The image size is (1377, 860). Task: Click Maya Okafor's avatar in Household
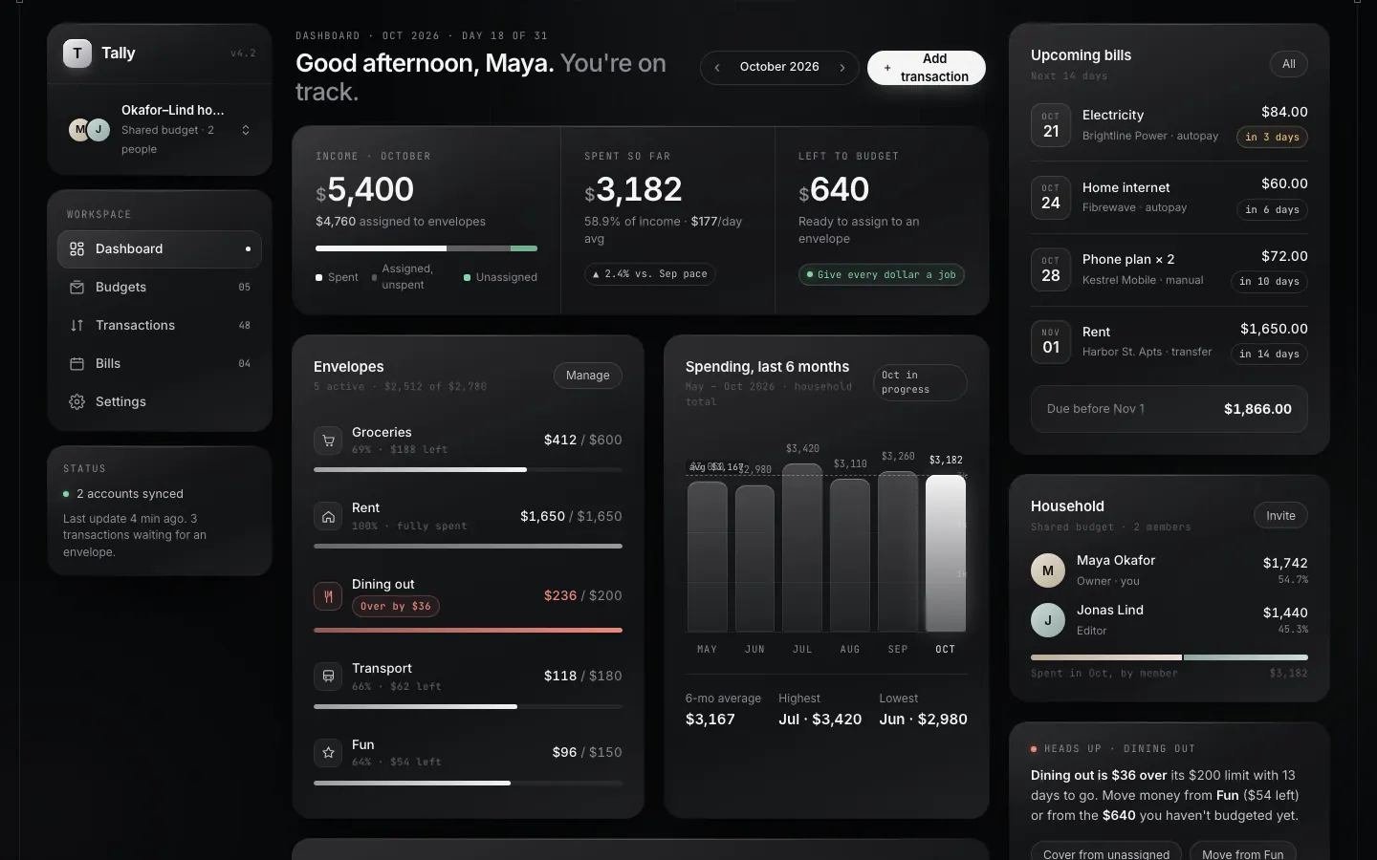tap(1048, 570)
